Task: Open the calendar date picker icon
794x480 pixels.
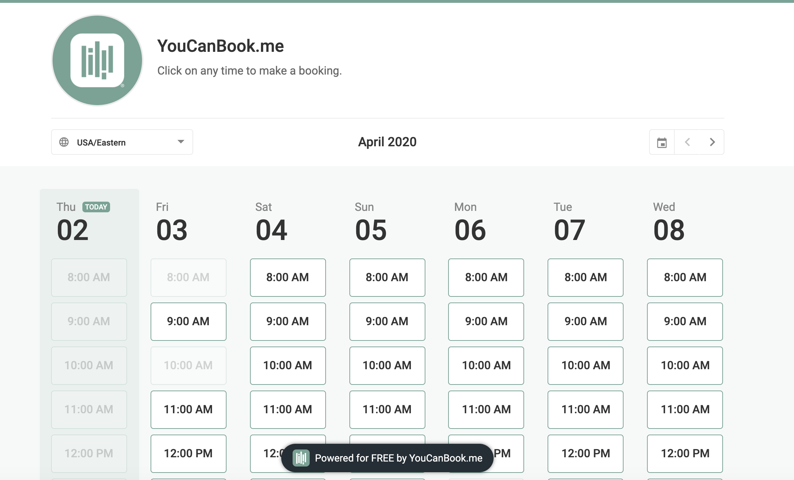Action: [662, 142]
